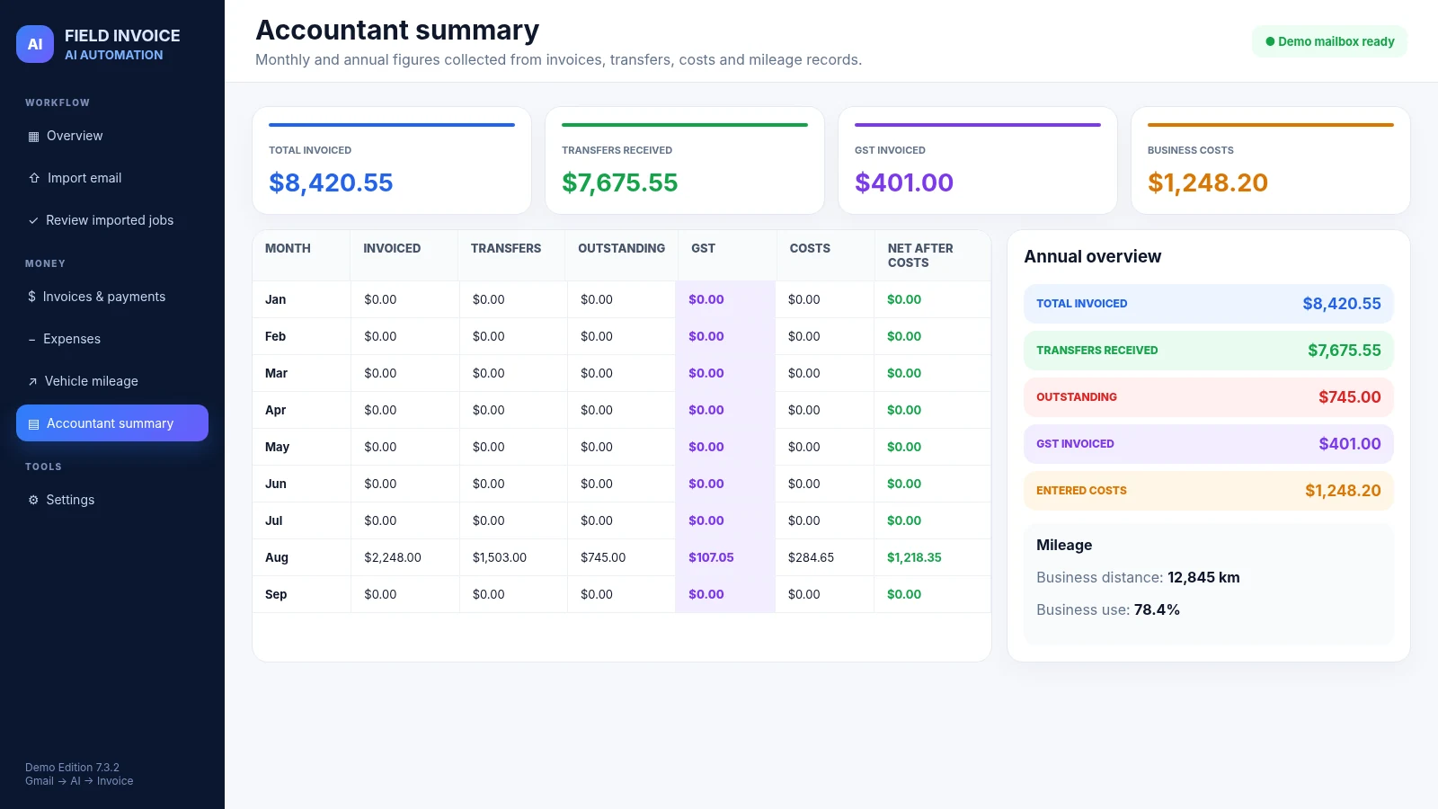Click the Settings gear icon
The image size is (1438, 809).
(33, 500)
